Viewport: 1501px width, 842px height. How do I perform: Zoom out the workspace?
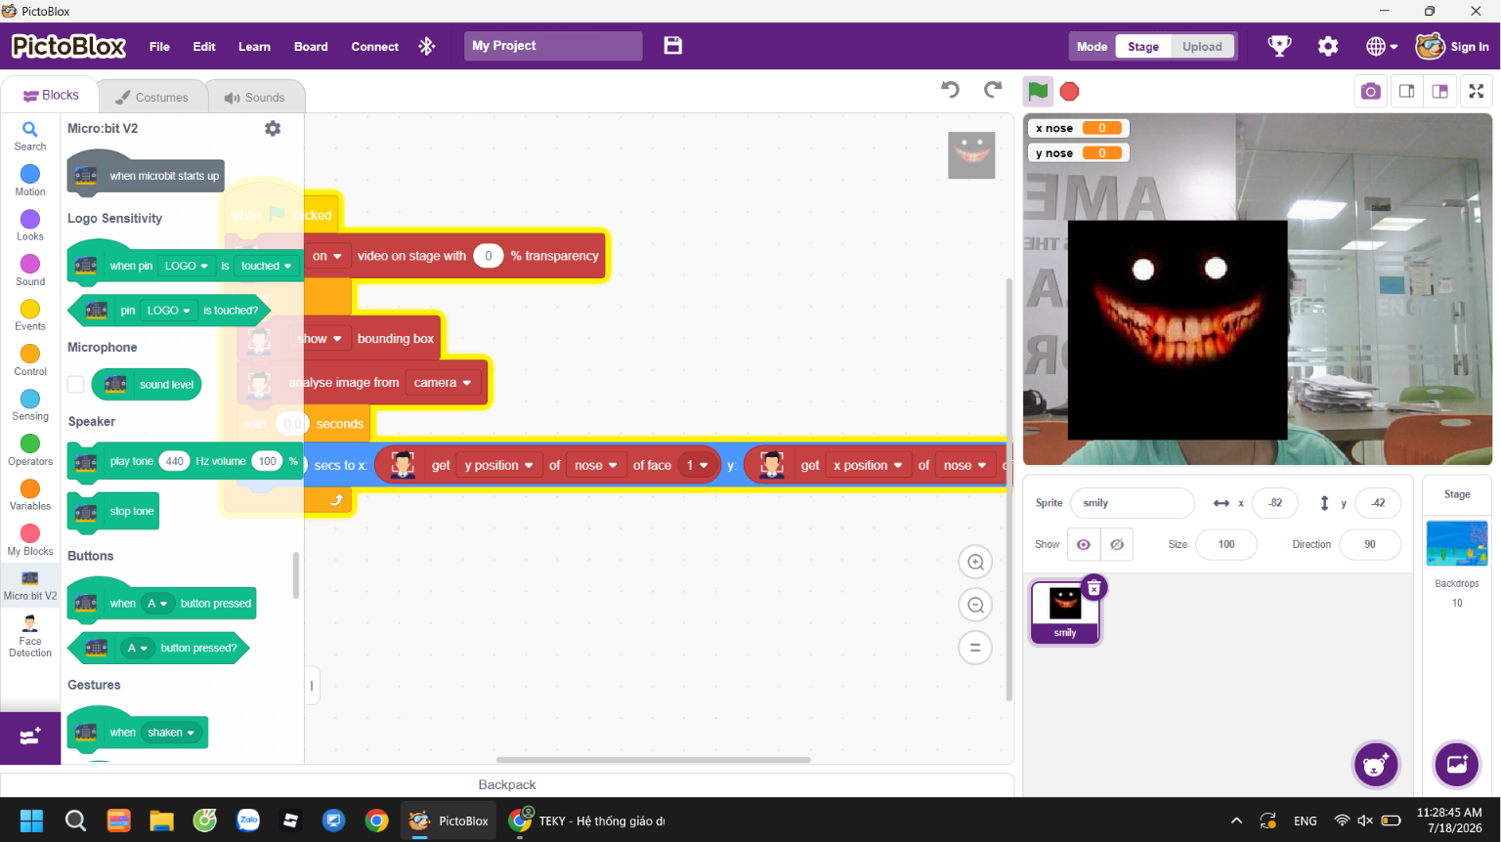point(975,605)
